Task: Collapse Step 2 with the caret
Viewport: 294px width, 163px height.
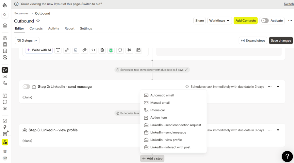Action: (x=278, y=87)
